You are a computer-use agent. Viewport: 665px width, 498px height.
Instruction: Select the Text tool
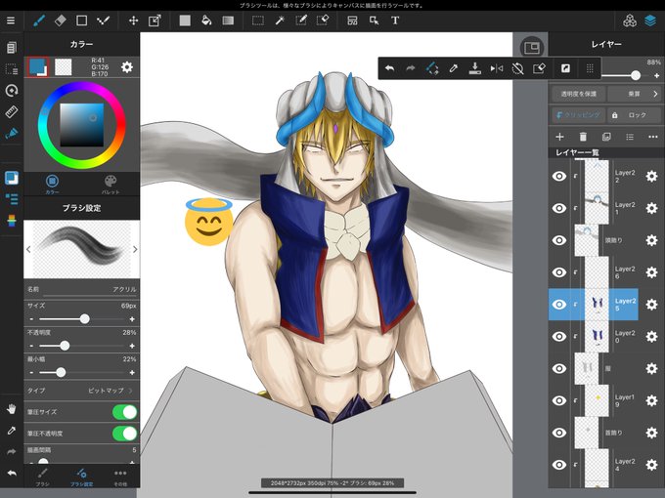point(395,21)
